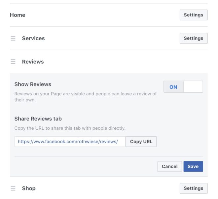218x199 pixels.
Task: Click the Show Reviews description text
Action: (86, 97)
